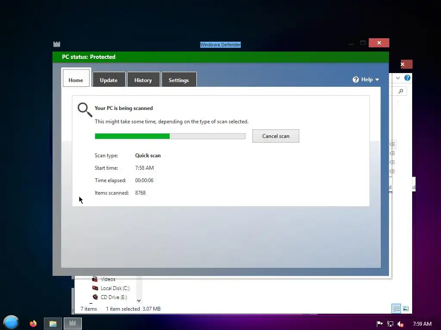
Task: Click the Videos folder icon
Action: [95, 279]
